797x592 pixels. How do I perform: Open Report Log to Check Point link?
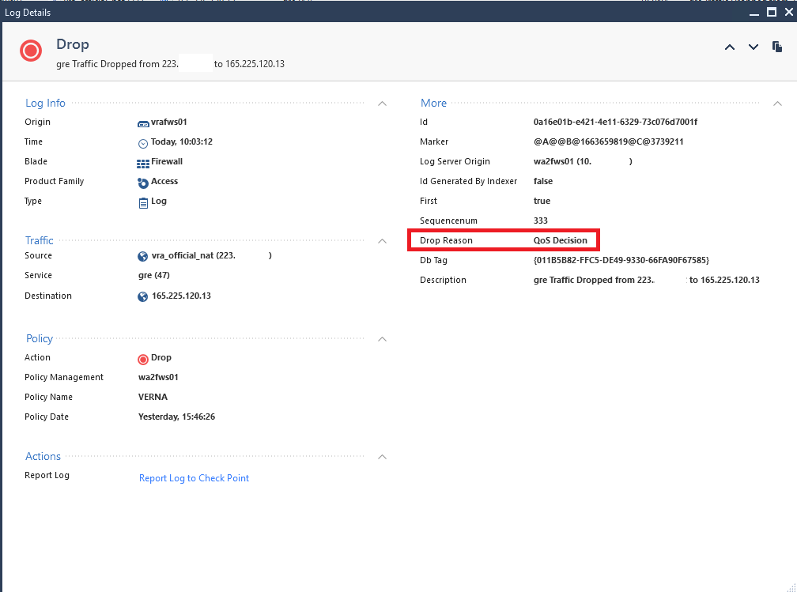[x=194, y=478]
